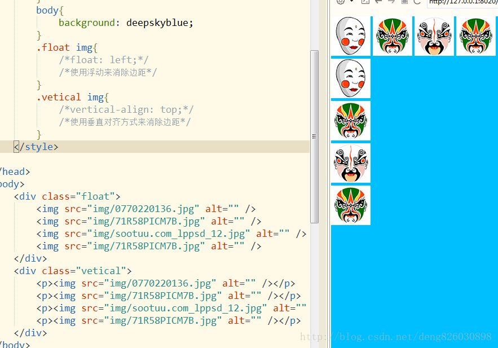Go forward using the preview forward arrow
This screenshot has width=498, height=348.
(x=391, y=2)
